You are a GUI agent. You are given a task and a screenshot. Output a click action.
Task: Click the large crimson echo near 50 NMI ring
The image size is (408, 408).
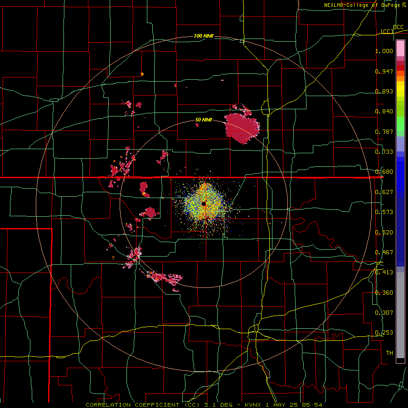pos(242,128)
